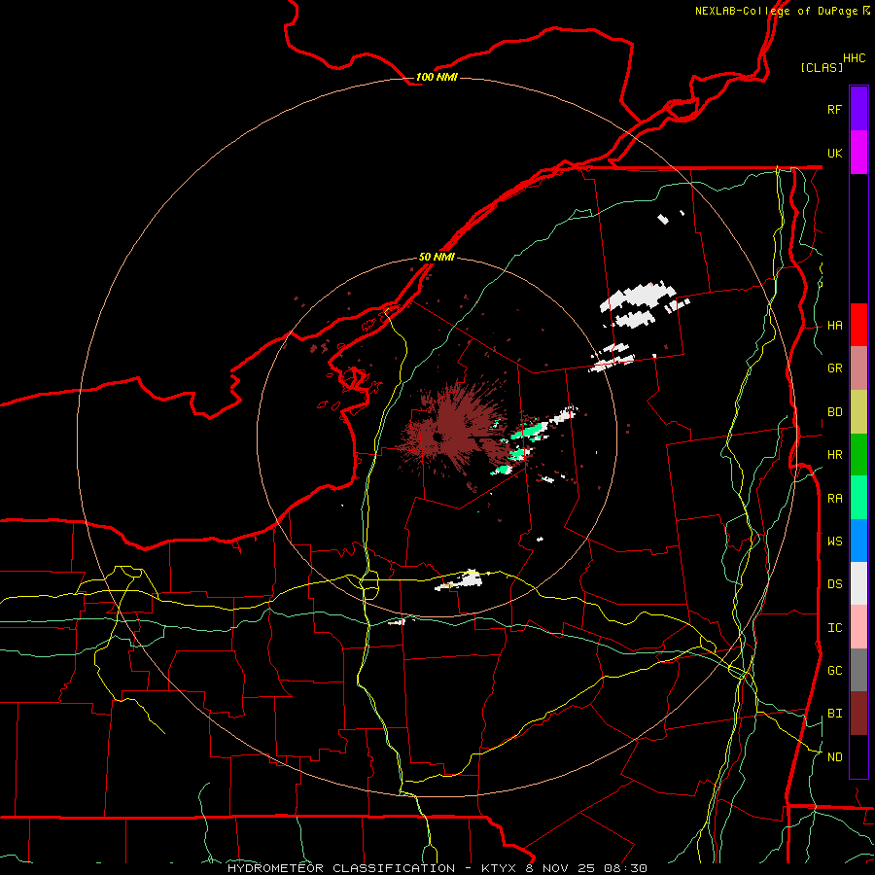Click the RA mint-green legend swatch

tap(858, 498)
